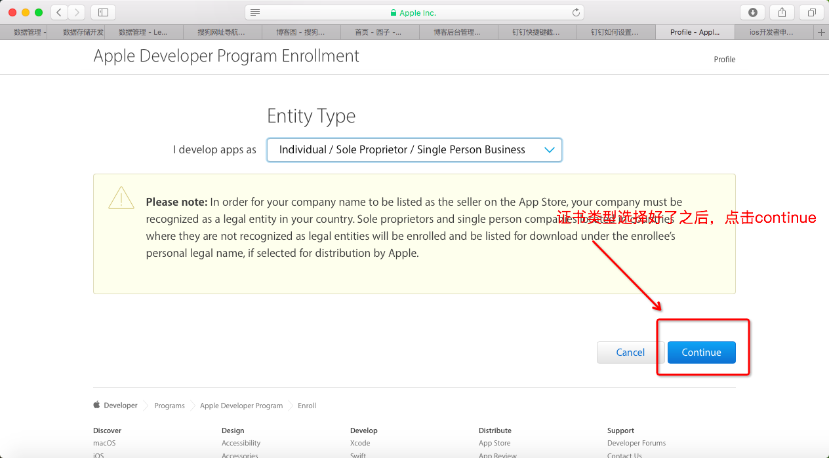Click the blue Continue button
This screenshot has height=458, width=829.
click(701, 352)
